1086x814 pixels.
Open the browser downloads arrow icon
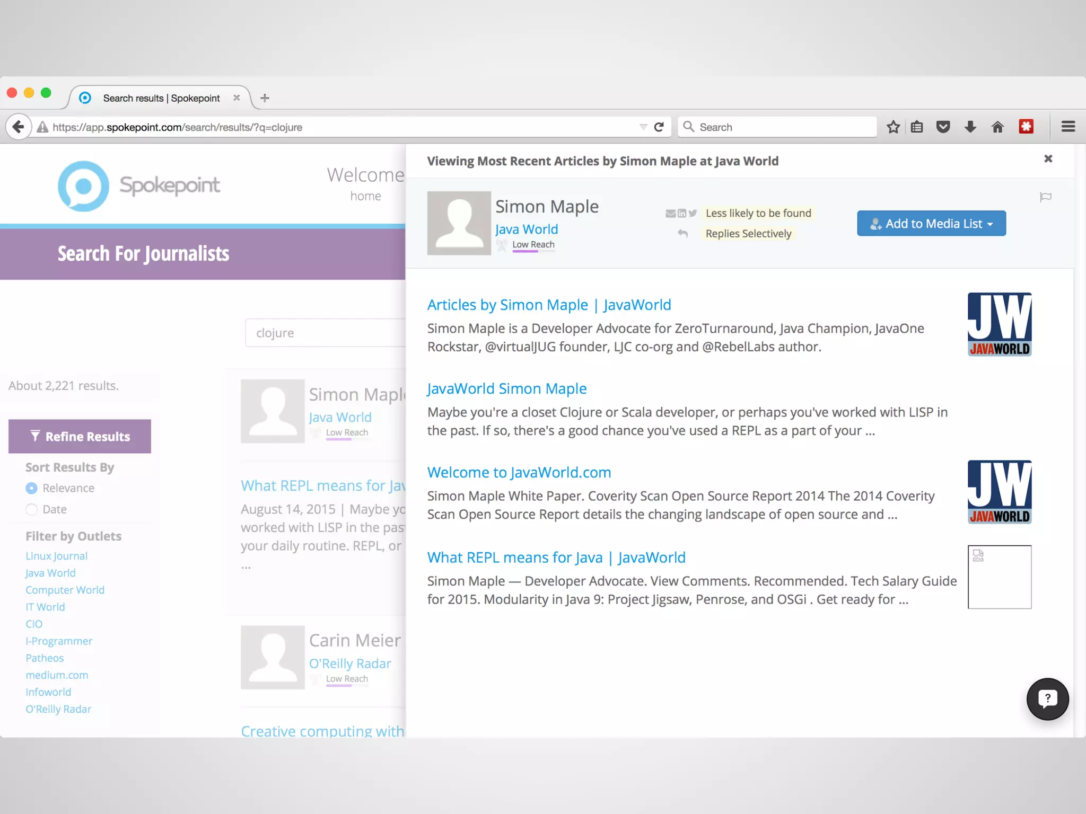970,127
